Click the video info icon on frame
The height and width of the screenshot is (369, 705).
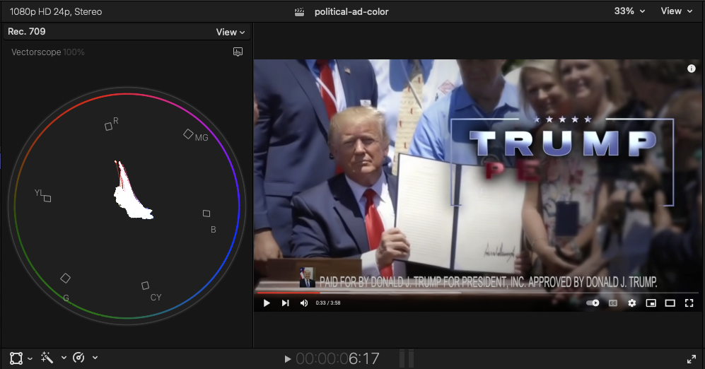pos(692,69)
